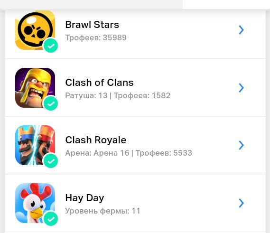270x233 pixels.
Task: Click green checkmark badge on Clash Royale
Action: [x=51, y=161]
